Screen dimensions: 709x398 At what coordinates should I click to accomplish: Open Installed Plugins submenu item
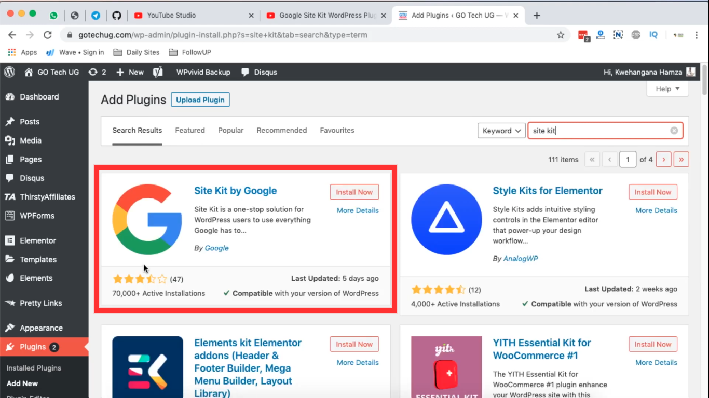click(34, 368)
